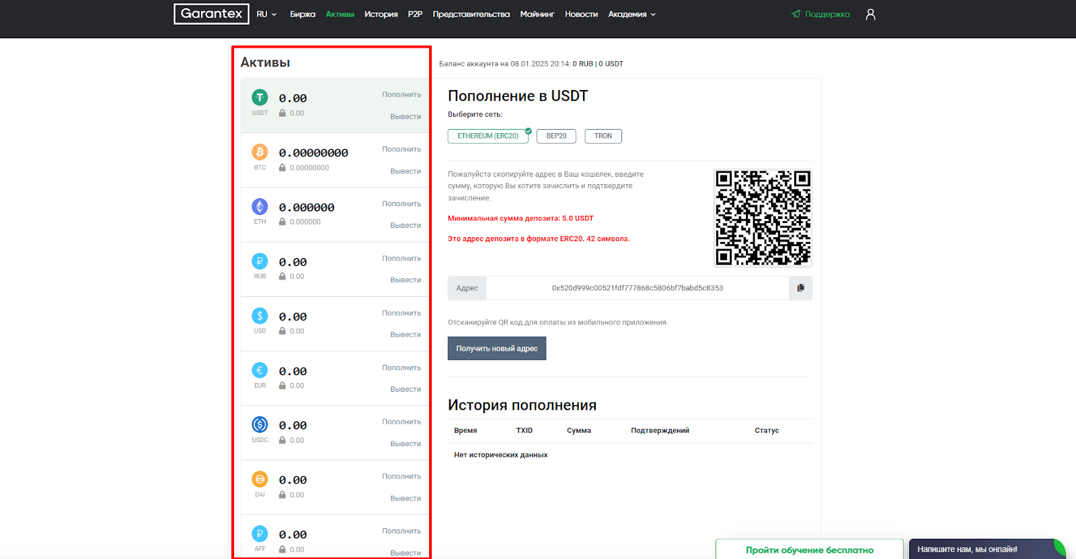Click Пройти обучение бесплатно button
This screenshot has width=1076, height=559.
click(810, 550)
